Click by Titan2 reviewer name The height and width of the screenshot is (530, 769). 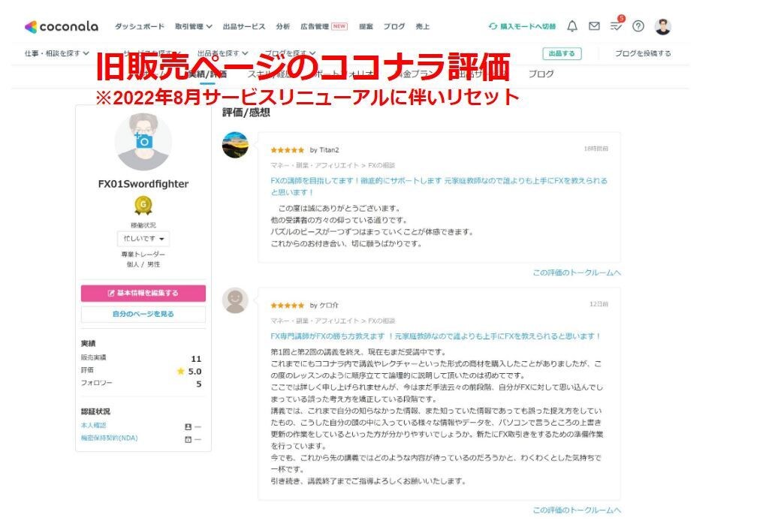click(x=324, y=150)
